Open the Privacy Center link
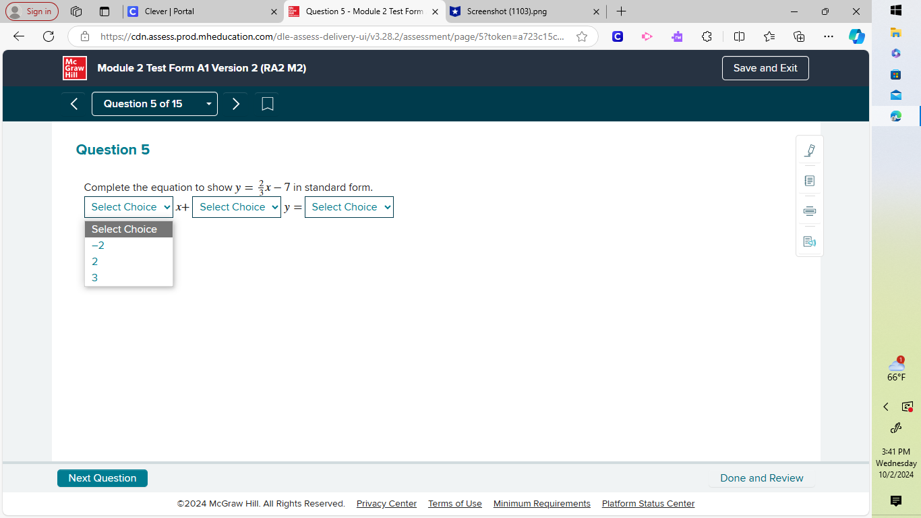This screenshot has height=518, width=921. pos(386,504)
